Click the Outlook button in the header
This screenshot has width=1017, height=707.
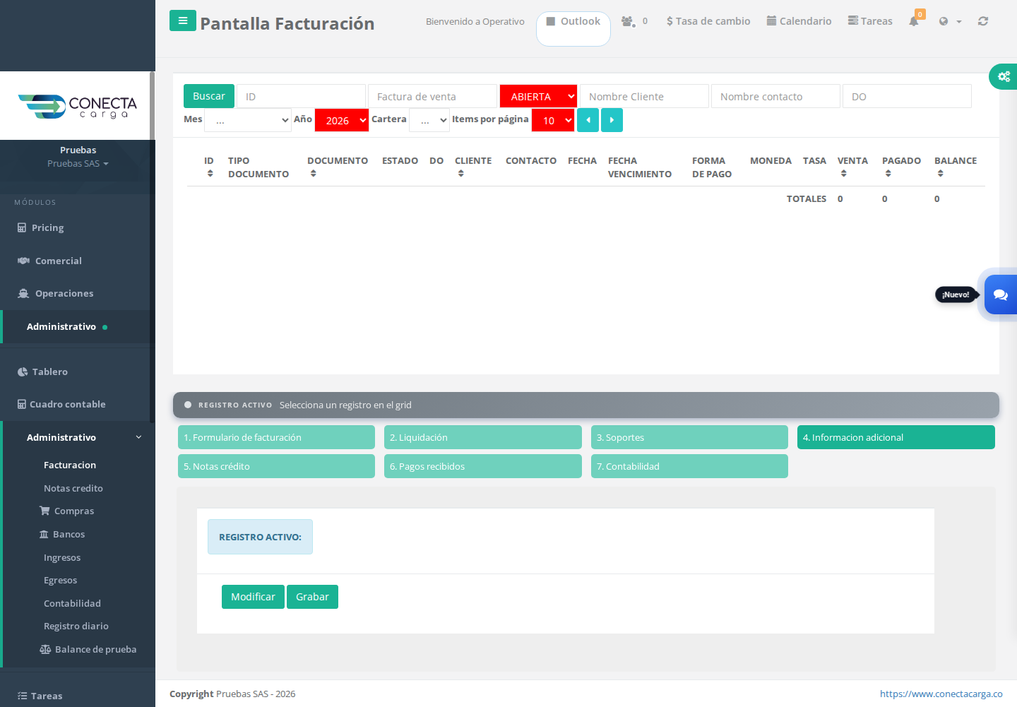[573, 28]
